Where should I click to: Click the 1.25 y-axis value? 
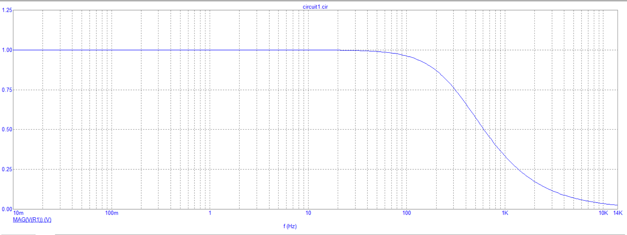7,10
